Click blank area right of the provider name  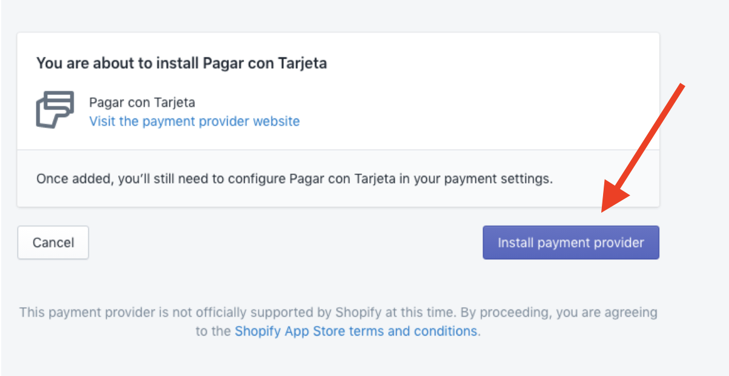424,102
